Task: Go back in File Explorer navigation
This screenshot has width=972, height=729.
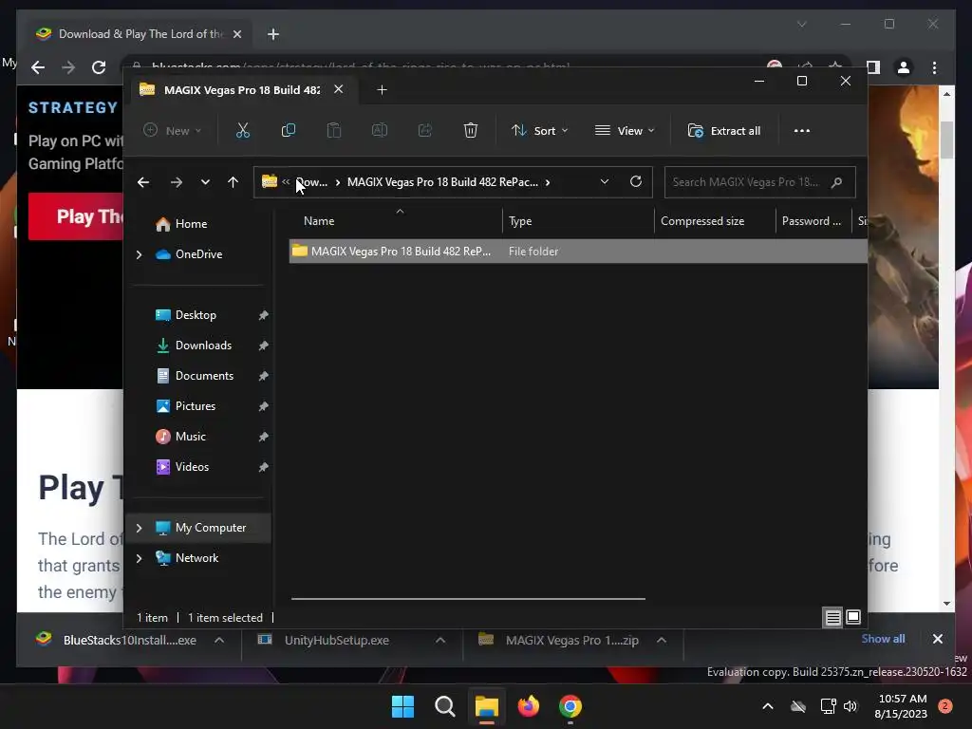Action: tap(143, 182)
